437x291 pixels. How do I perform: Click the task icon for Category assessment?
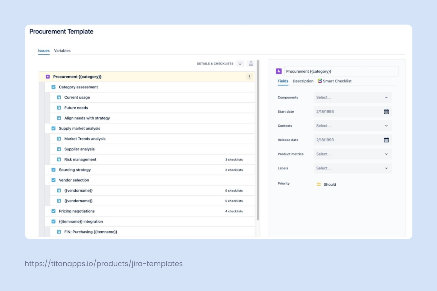point(54,87)
